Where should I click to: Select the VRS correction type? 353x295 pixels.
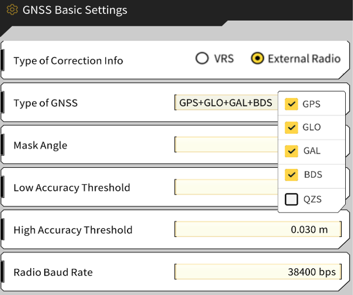pyautogui.click(x=202, y=59)
